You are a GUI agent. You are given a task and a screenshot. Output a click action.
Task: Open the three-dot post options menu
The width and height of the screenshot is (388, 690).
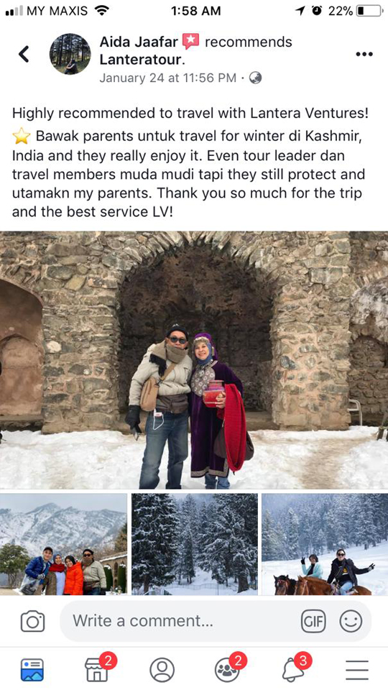(364, 55)
